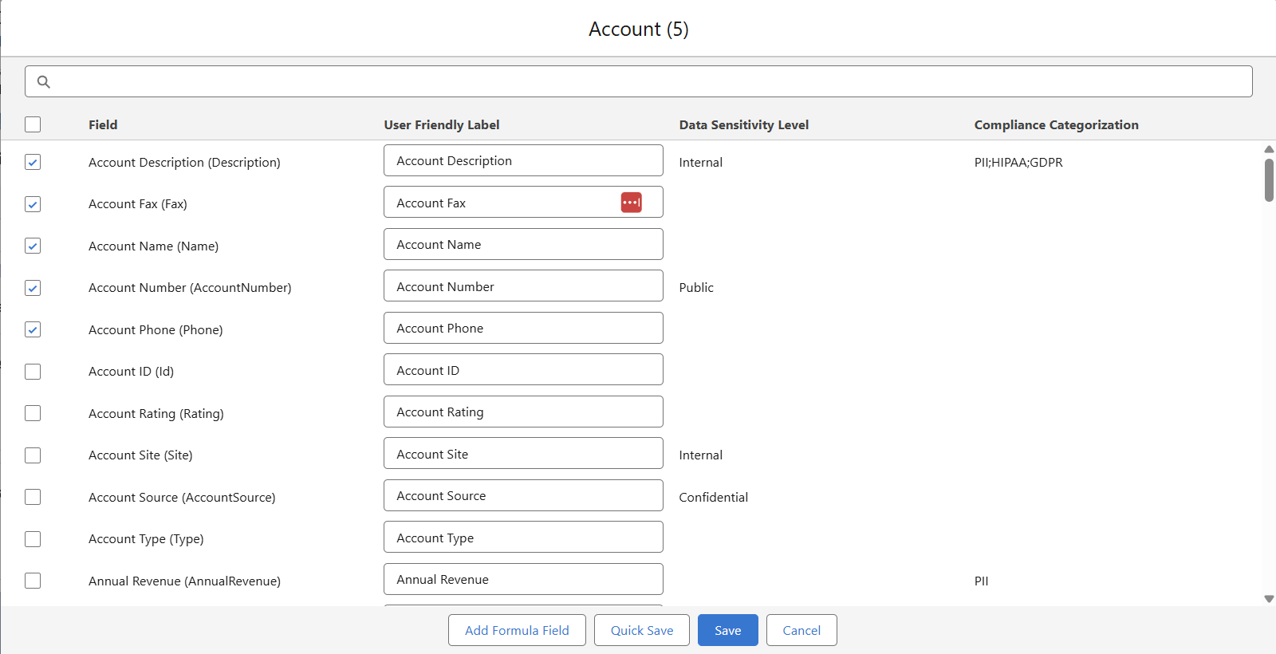
Task: Click the vertical scrollbar thumb
Action: pos(1268,180)
